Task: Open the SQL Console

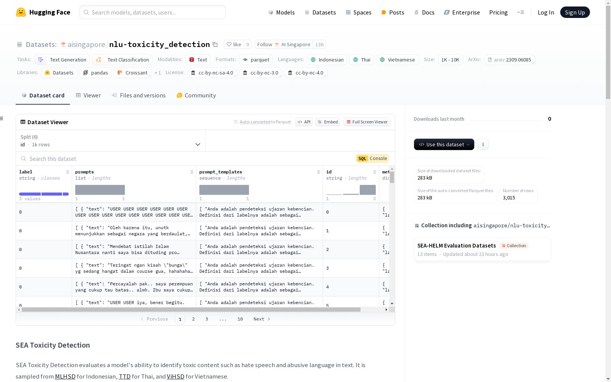Action: (372, 159)
